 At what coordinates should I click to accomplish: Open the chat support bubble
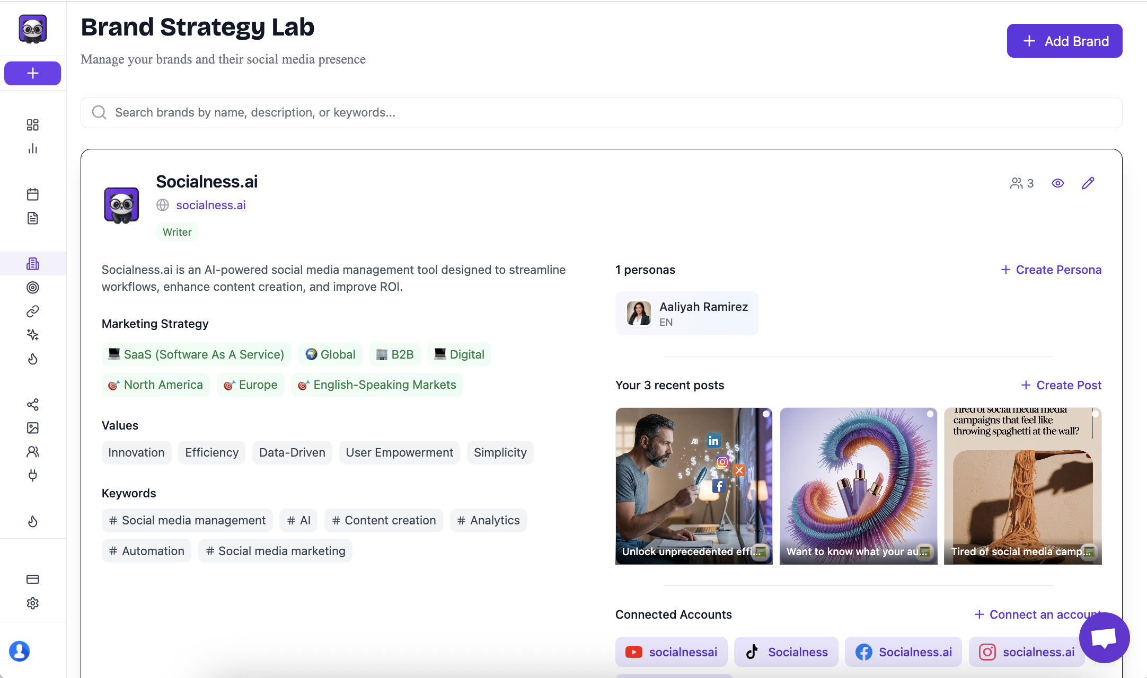[x=1104, y=637]
